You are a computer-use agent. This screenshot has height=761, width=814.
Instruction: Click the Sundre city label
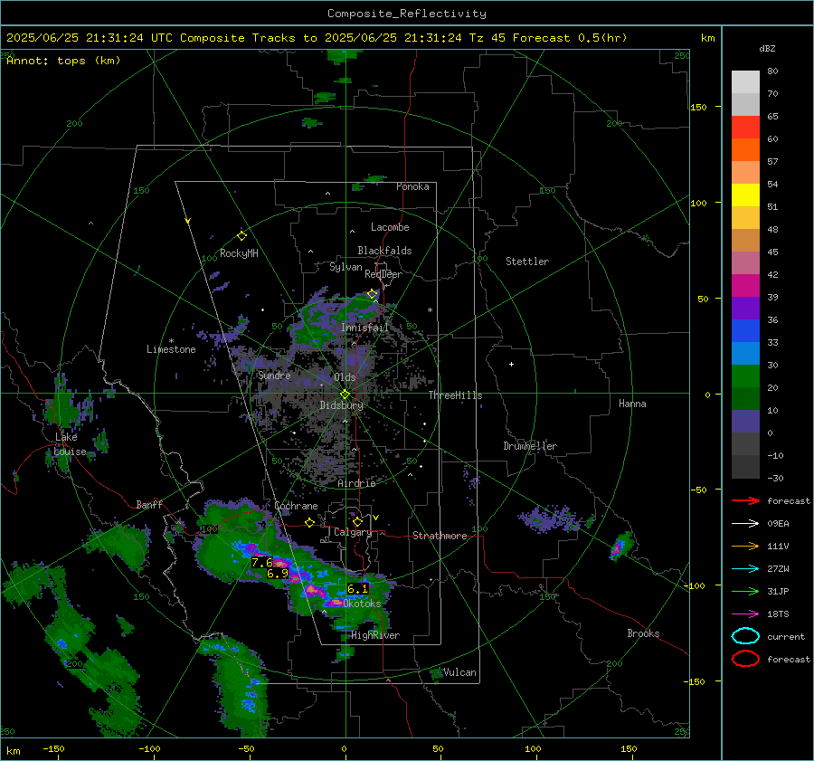click(x=274, y=376)
